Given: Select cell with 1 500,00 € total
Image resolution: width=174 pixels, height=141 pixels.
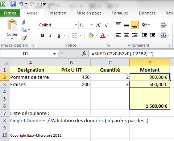Looking at the screenshot, I should (x=150, y=106).
